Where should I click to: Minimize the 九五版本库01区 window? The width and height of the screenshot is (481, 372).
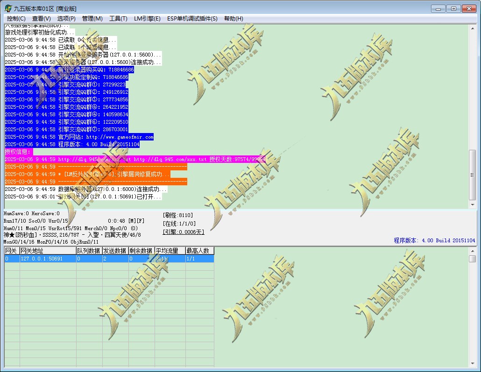[438, 8]
